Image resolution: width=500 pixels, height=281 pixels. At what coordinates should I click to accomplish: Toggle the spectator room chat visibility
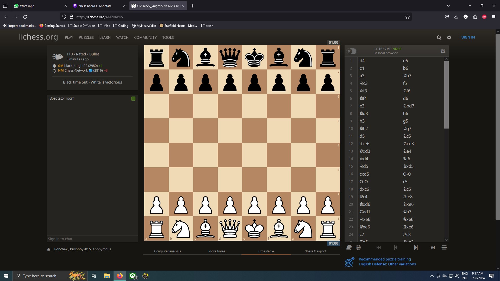click(133, 98)
